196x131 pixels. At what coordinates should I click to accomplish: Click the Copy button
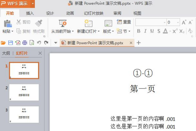[23, 31]
